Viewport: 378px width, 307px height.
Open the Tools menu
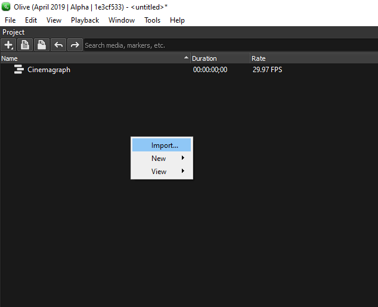pos(152,20)
